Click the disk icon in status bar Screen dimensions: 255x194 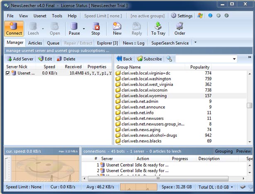pyautogui.click(x=243, y=187)
